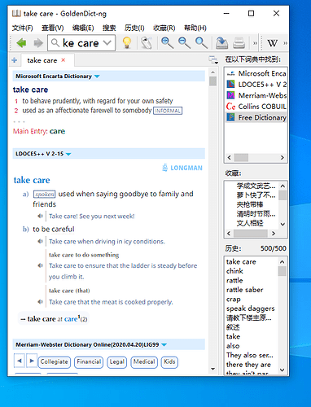Click the dictionaries list horizontal scrollbar
Screen dimensions: 311x407
tap(256, 157)
